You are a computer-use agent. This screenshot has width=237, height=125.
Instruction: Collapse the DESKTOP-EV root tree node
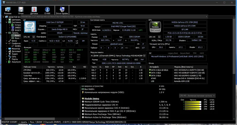click(4, 17)
